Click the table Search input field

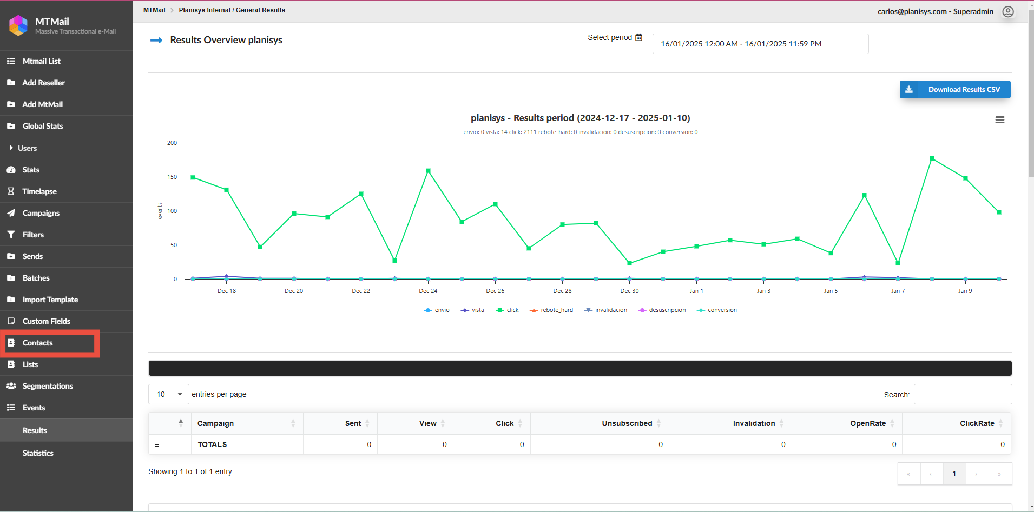(962, 394)
